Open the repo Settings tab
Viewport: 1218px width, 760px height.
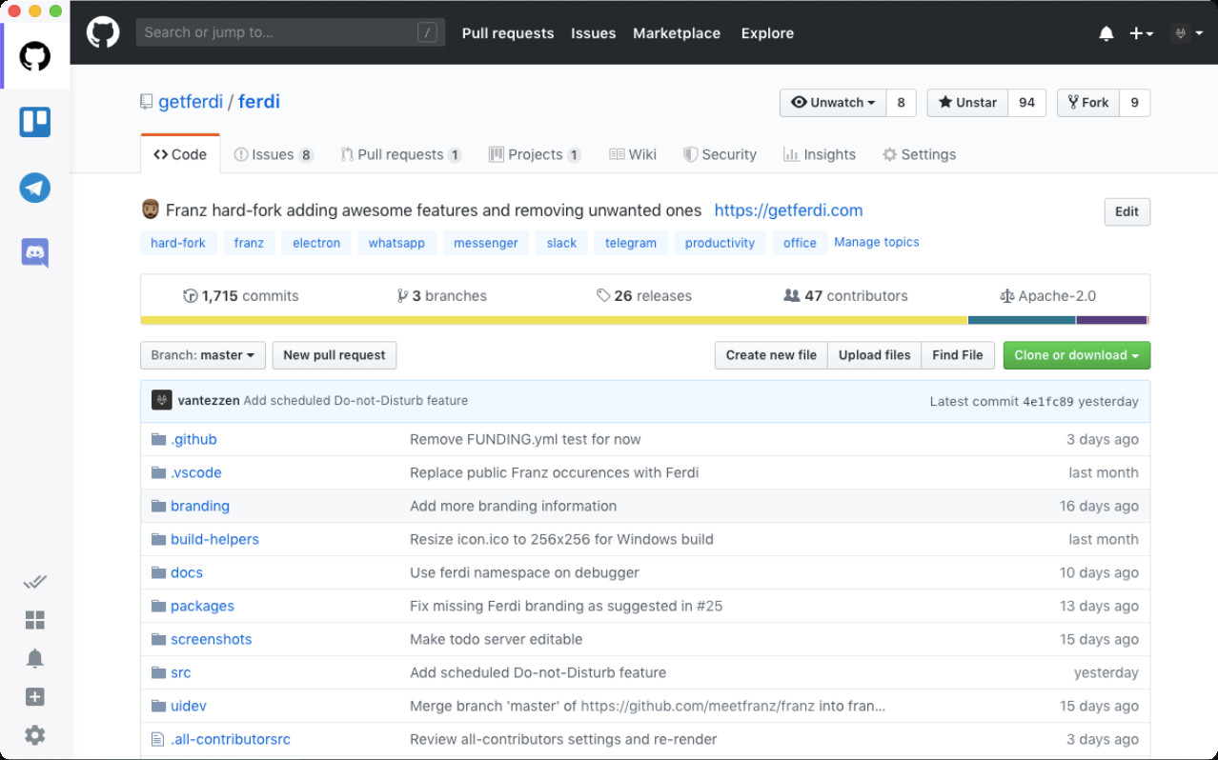tap(919, 154)
